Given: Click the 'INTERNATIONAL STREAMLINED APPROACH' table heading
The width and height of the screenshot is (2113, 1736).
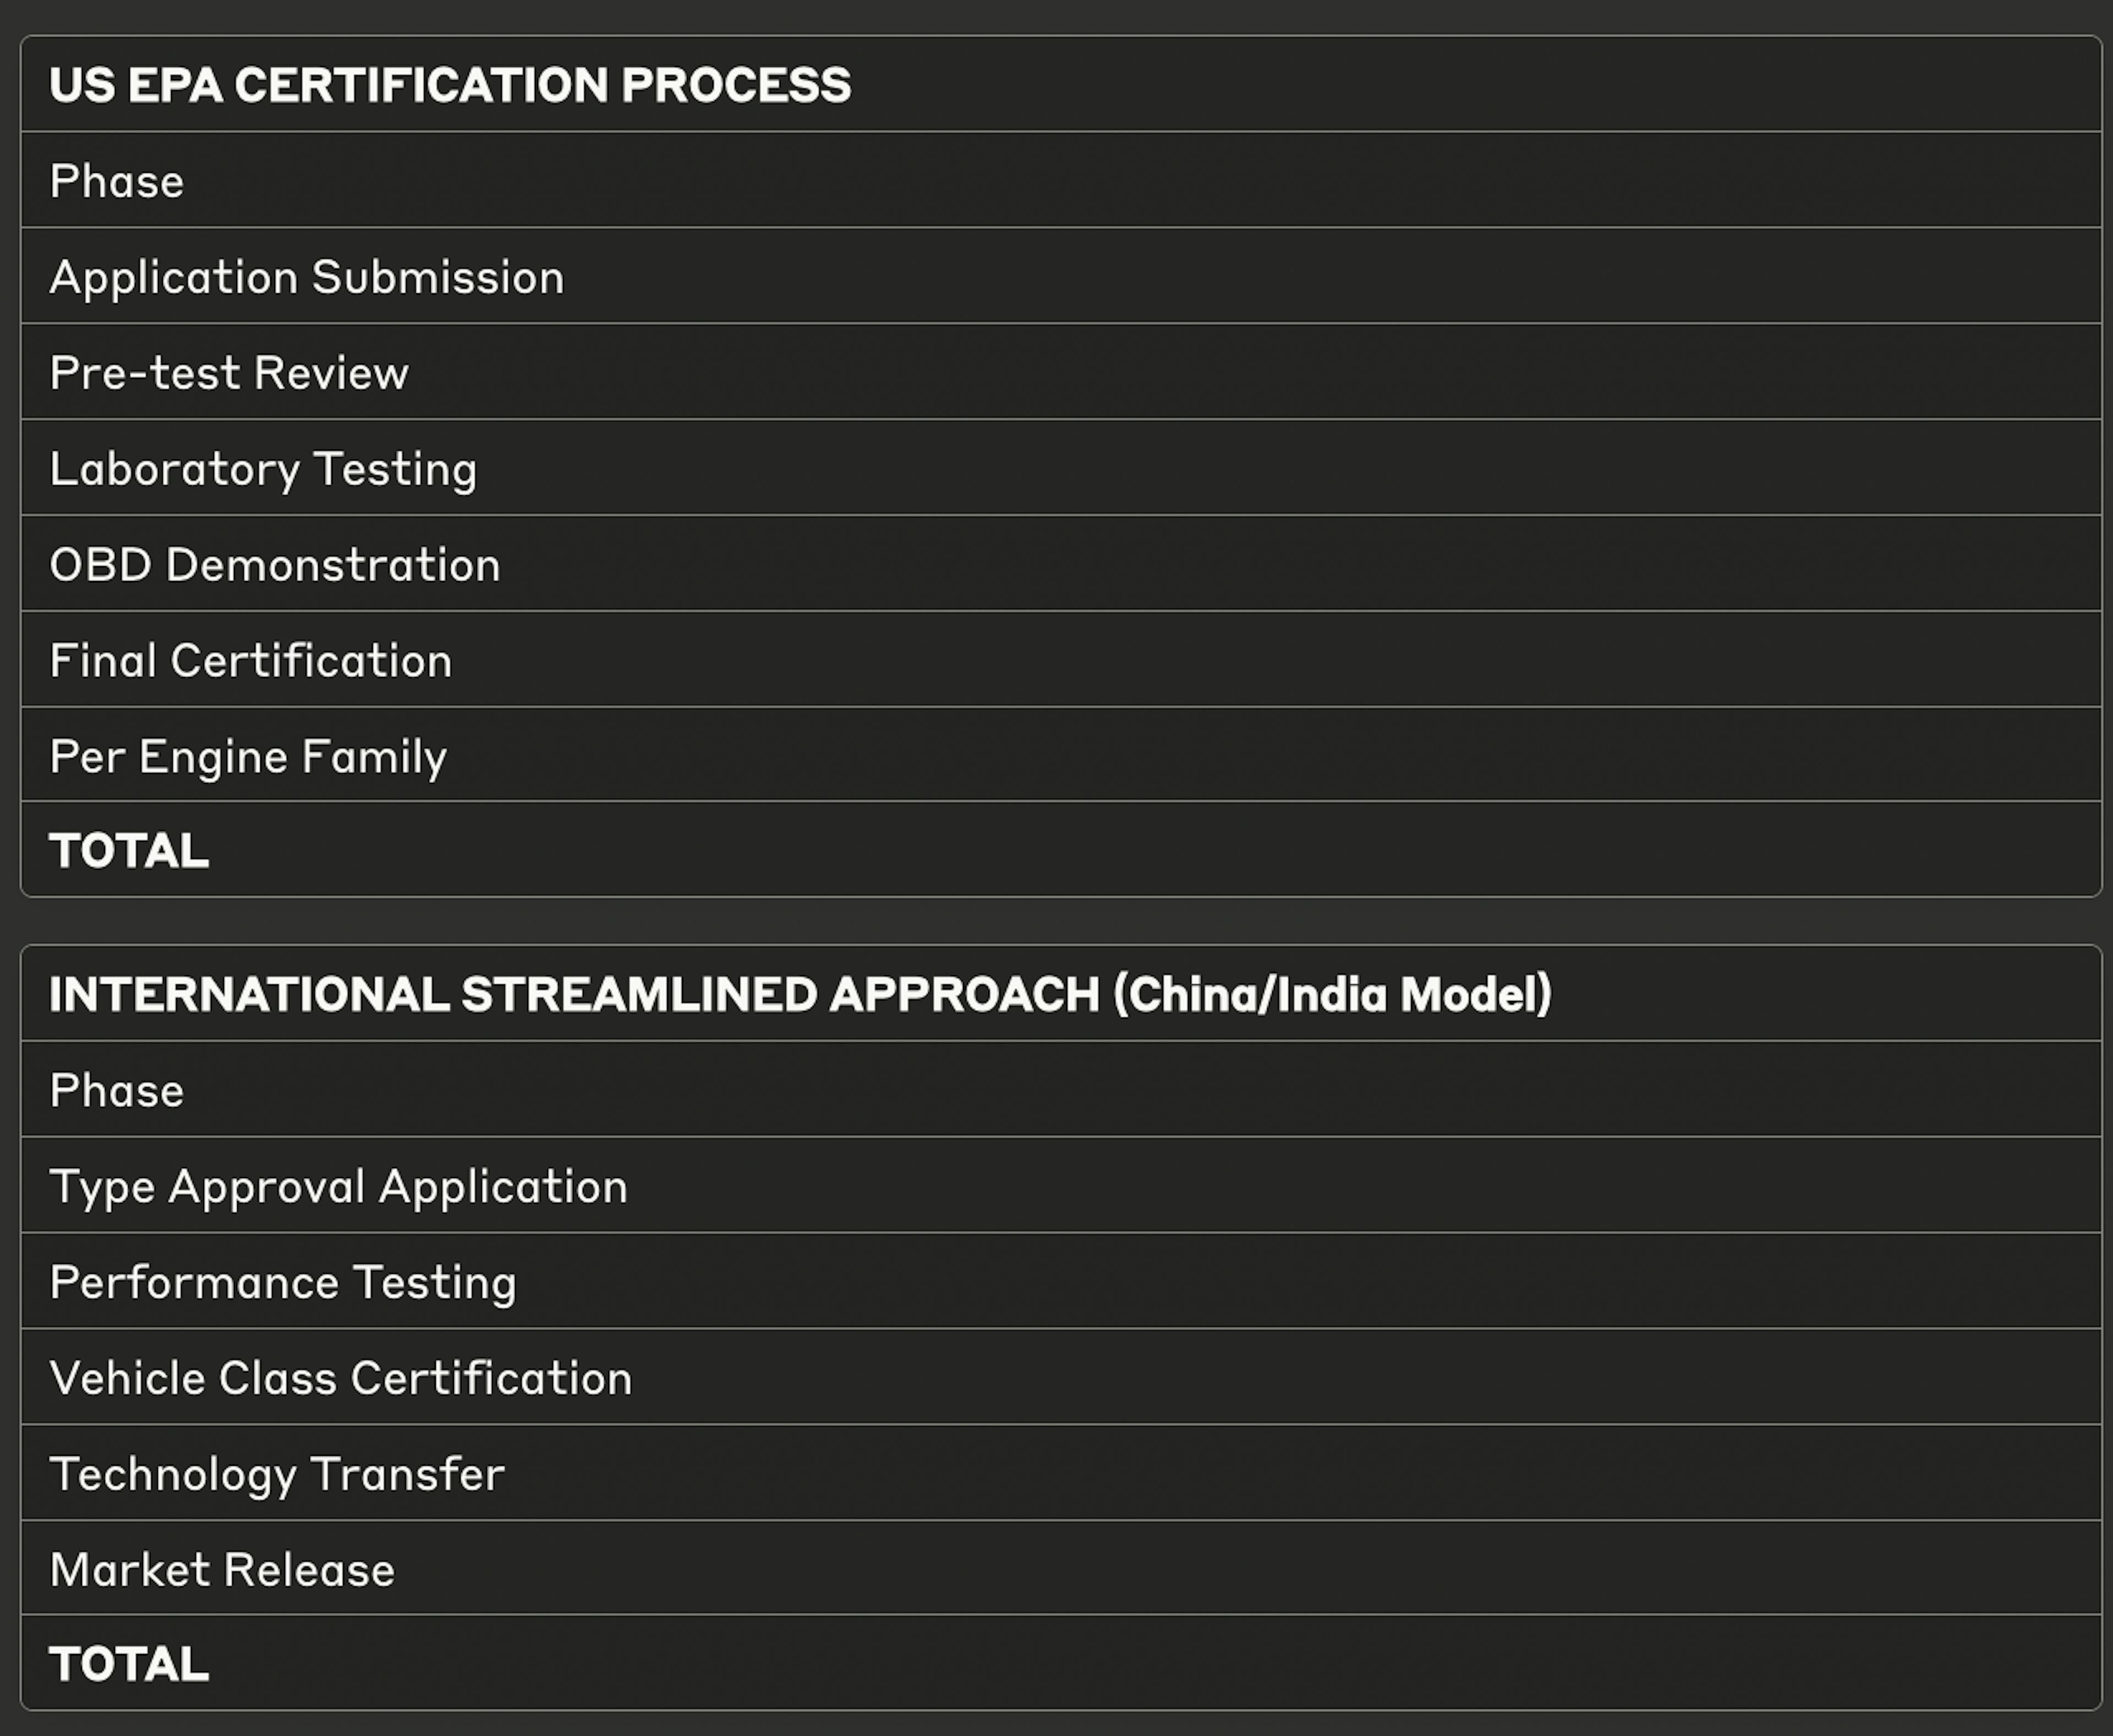Looking at the screenshot, I should (x=1060, y=993).
